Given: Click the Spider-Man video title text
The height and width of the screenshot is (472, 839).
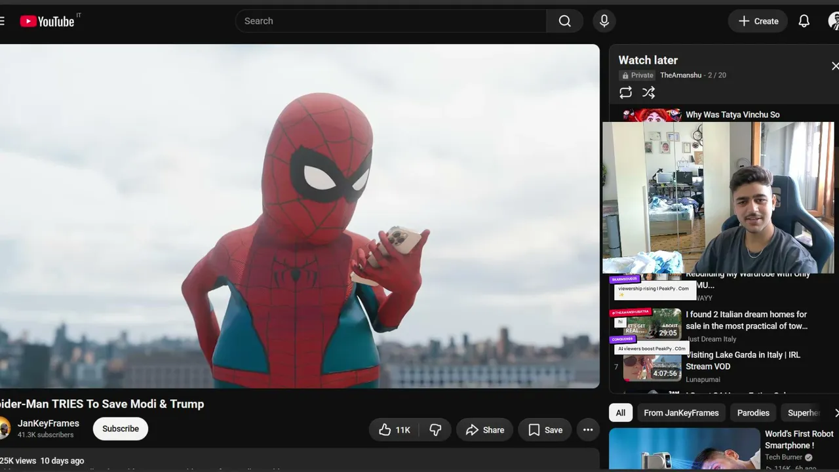Looking at the screenshot, I should [102, 404].
